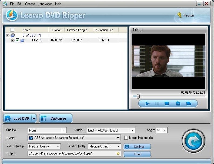
Task: Click the gear icon on the Settings button
Action: tap(127, 147)
